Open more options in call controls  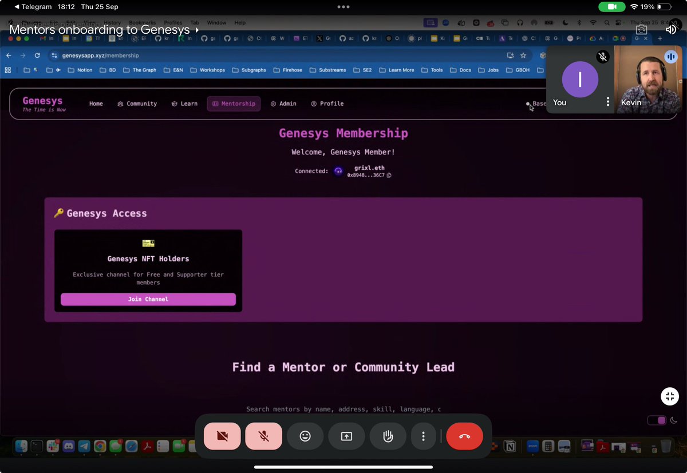pyautogui.click(x=423, y=436)
